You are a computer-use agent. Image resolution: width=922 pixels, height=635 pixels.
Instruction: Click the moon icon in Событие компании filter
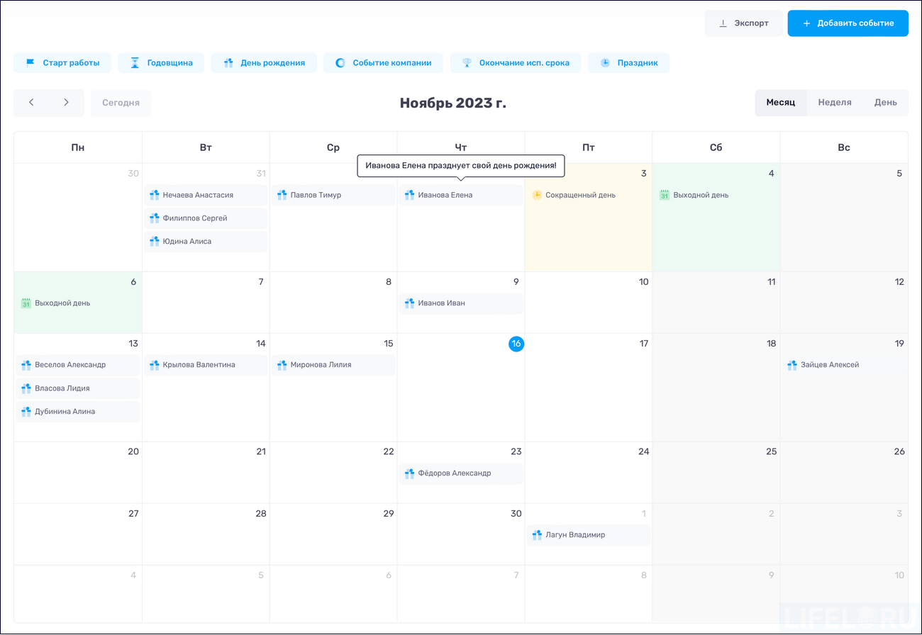[341, 62]
